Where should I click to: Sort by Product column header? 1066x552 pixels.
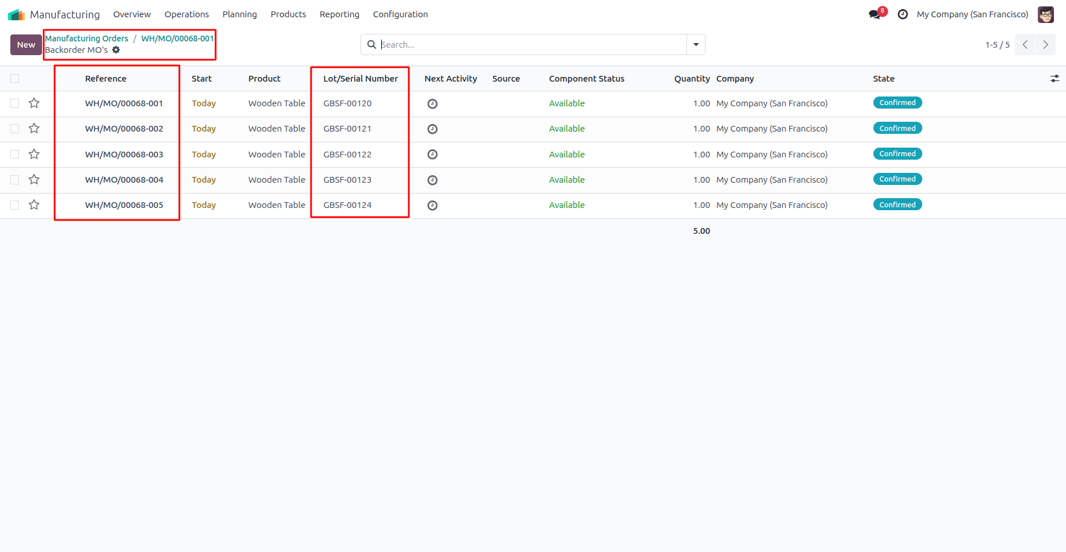click(264, 79)
